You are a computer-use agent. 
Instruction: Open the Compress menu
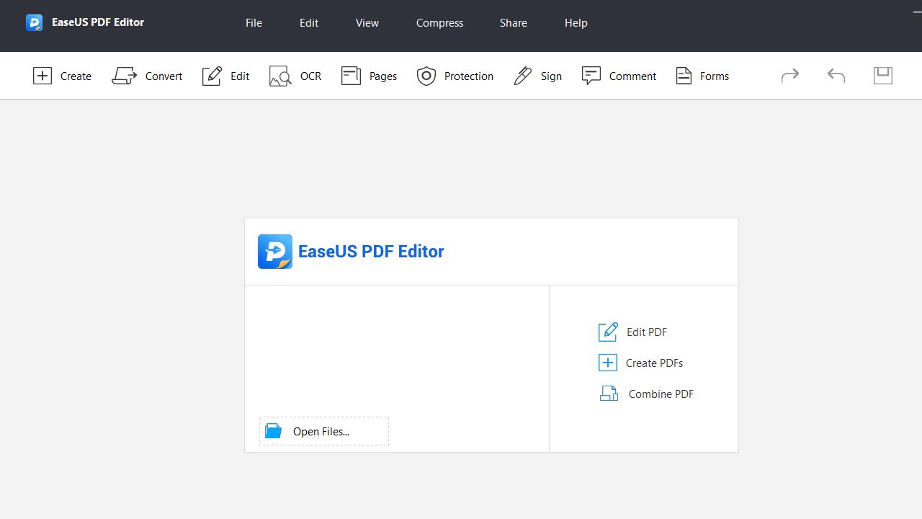(439, 23)
